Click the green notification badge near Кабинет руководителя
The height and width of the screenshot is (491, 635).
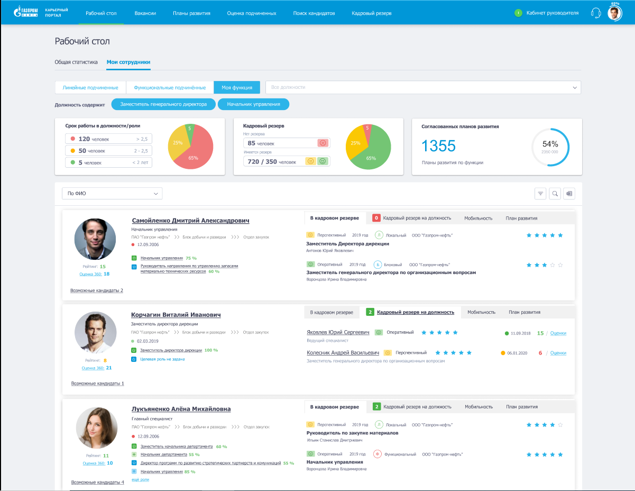click(518, 13)
